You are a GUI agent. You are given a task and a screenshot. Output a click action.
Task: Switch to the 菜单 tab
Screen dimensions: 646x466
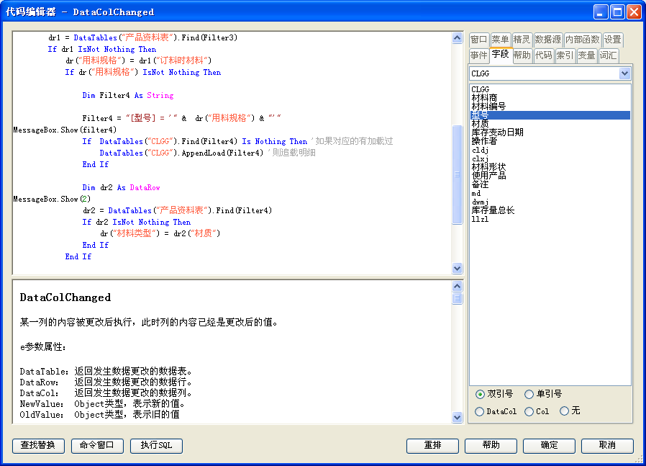click(500, 40)
